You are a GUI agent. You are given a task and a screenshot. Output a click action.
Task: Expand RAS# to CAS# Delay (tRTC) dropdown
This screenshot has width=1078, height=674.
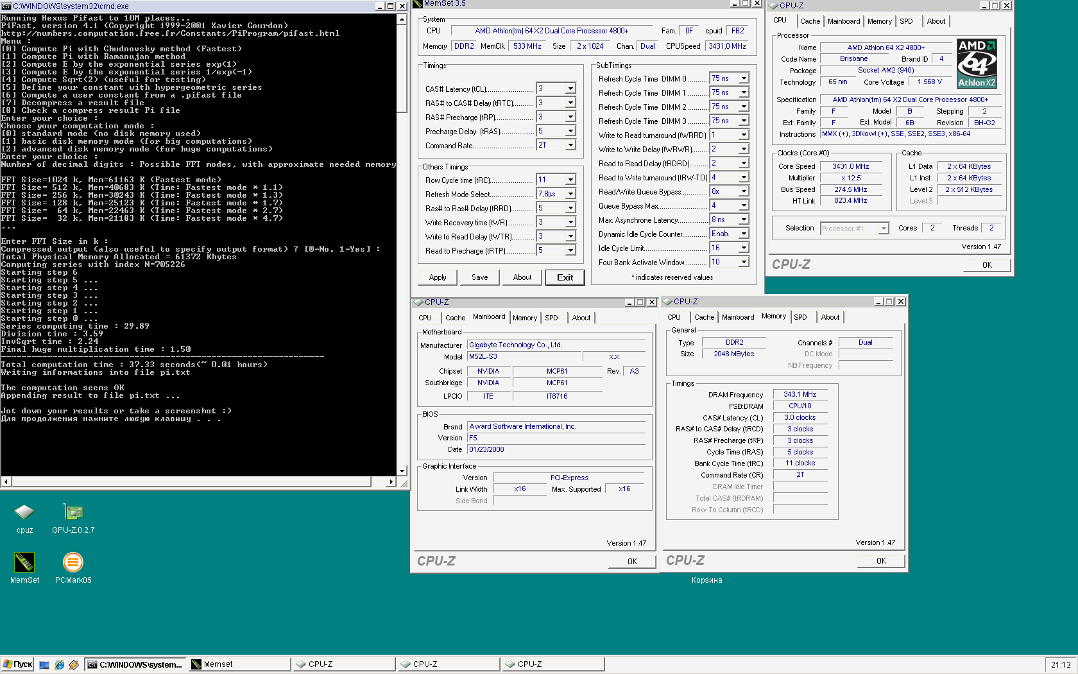point(570,103)
